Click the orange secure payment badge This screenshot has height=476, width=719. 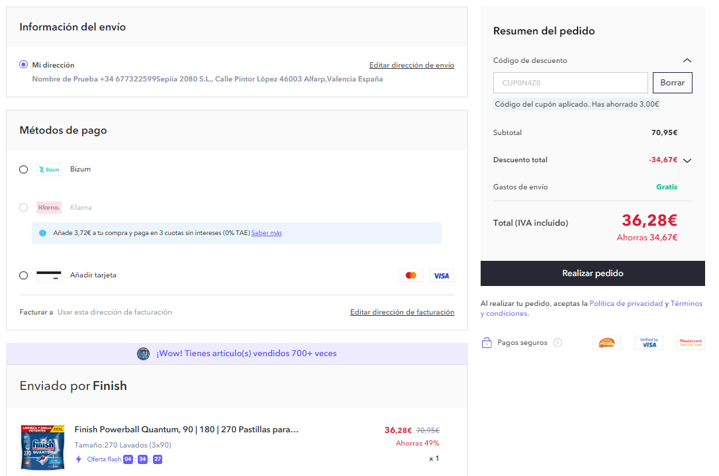606,342
